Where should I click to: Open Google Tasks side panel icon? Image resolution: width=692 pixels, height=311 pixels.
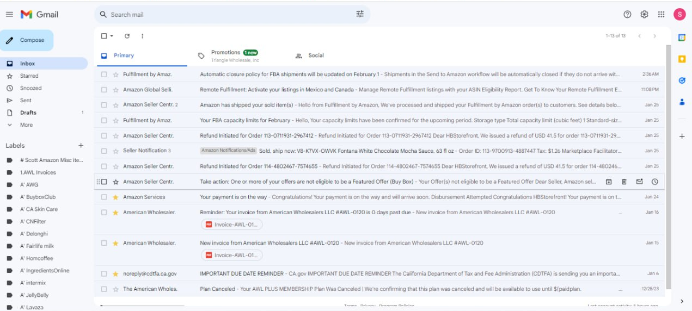(682, 80)
